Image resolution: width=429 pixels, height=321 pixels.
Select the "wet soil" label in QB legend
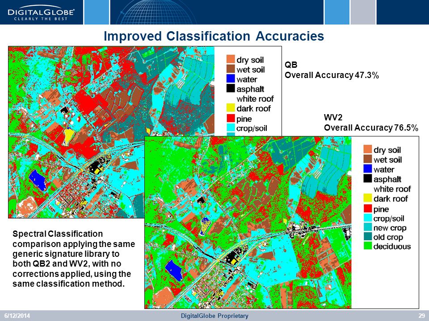coord(251,70)
